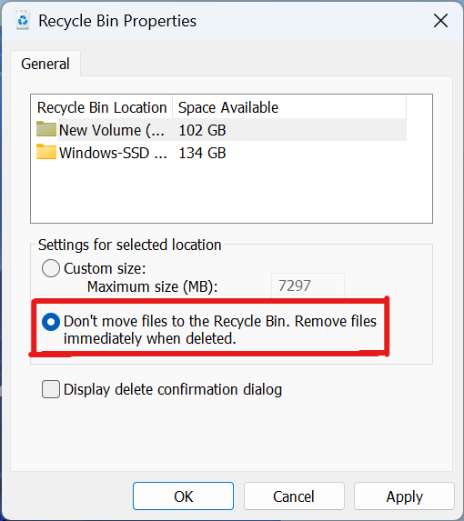Screen dimensions: 464x521
Task: Click the New Volume folder icon
Action: pyautogui.click(x=46, y=129)
